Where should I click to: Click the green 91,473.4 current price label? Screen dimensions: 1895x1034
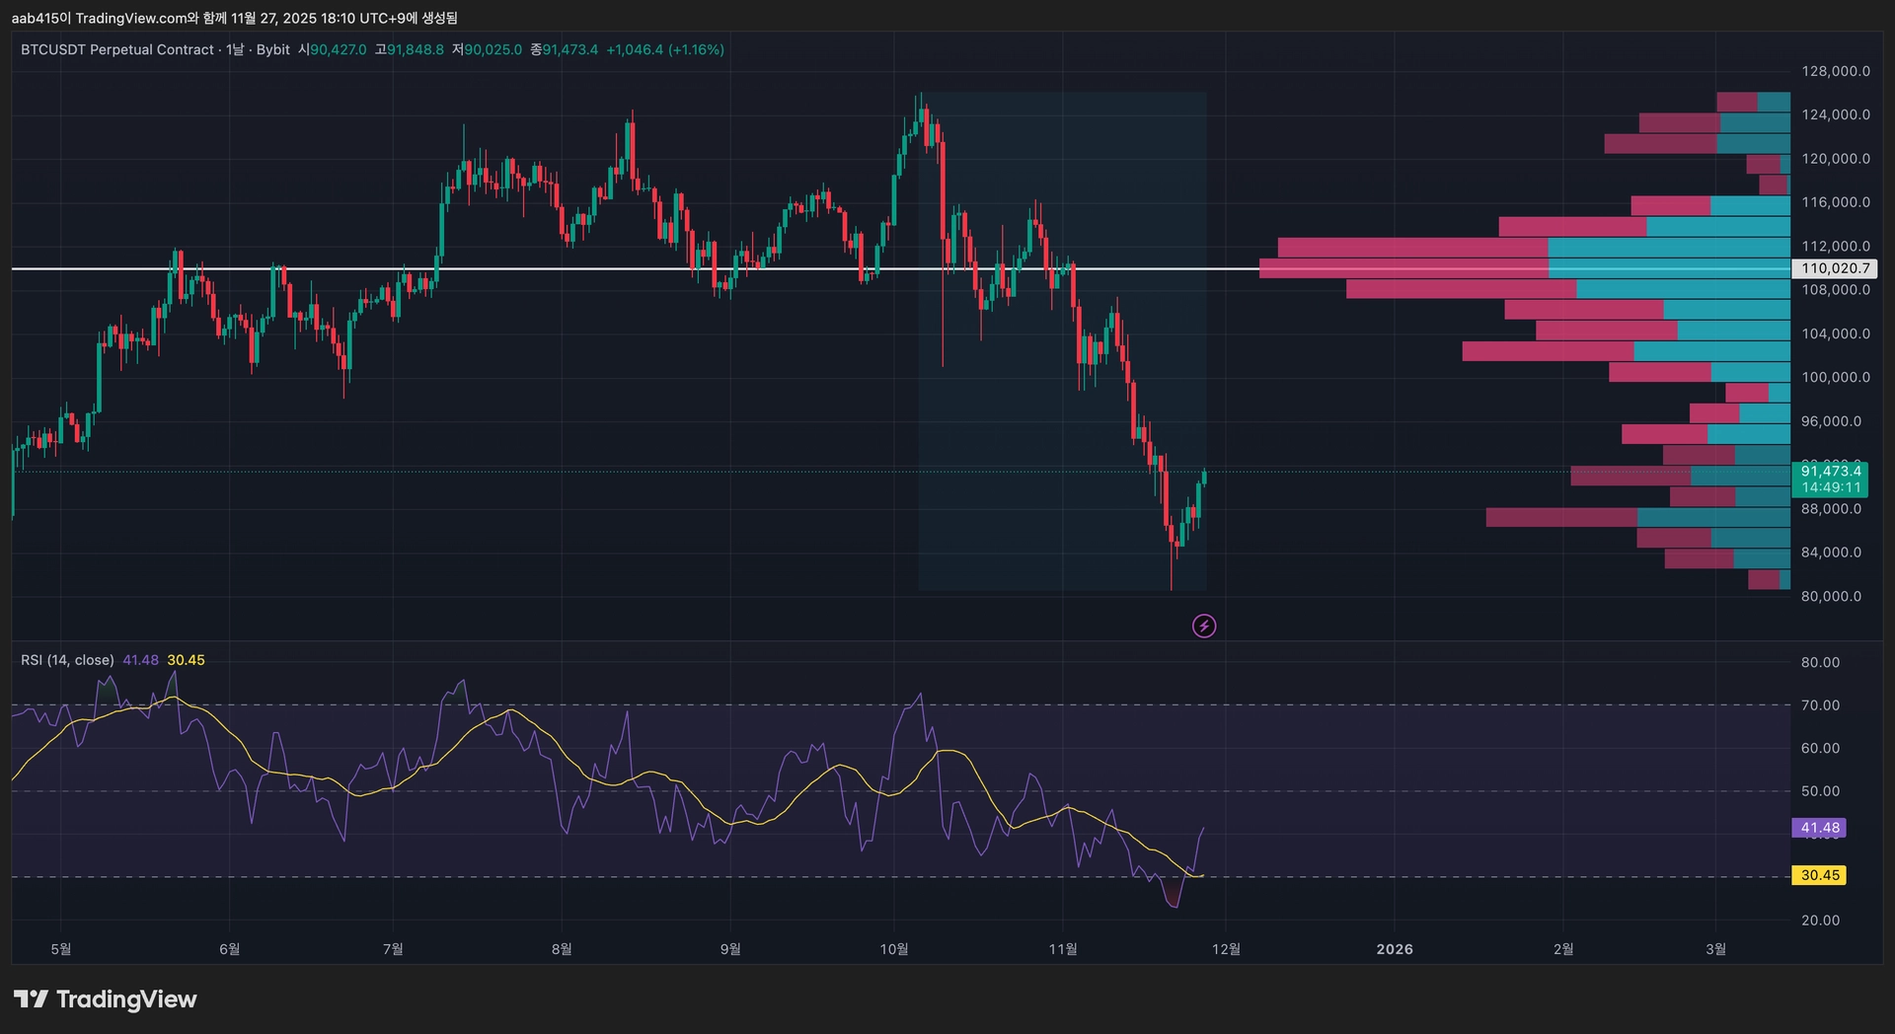pos(1831,472)
